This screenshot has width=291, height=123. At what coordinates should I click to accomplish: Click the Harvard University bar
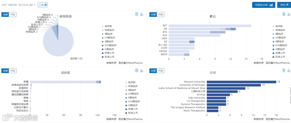tap(241, 82)
